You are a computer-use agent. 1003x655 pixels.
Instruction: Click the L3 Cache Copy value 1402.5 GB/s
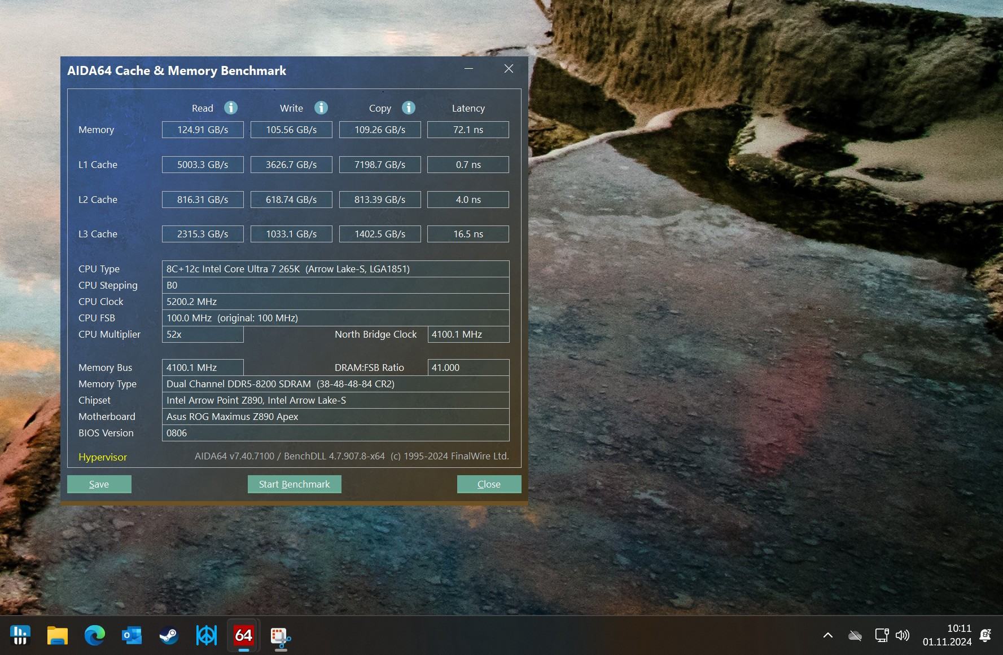(380, 234)
